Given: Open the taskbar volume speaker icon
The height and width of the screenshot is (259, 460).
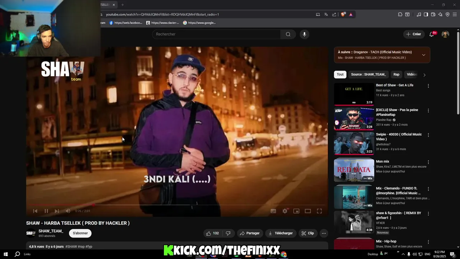Looking at the screenshot, I should tap(414, 254).
